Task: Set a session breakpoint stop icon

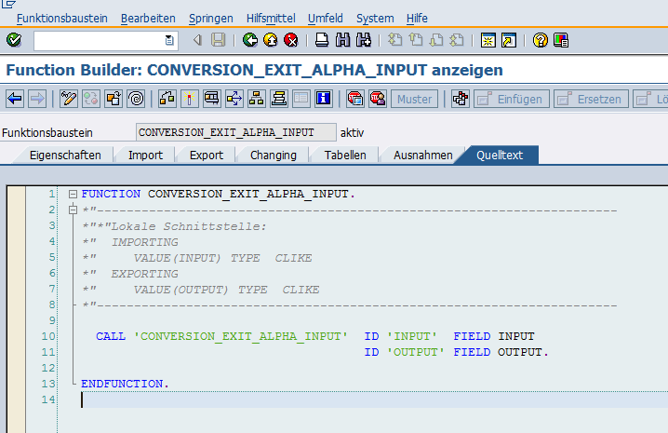Action: pos(354,99)
